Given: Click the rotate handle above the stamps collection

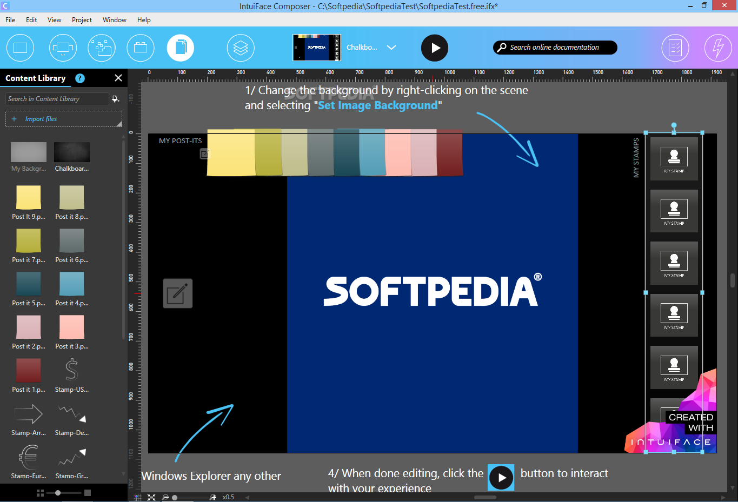Looking at the screenshot, I should click(674, 125).
